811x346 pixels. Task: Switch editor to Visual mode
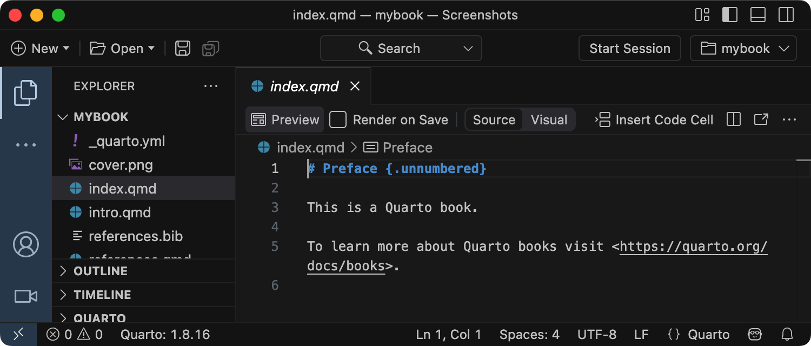[549, 119]
